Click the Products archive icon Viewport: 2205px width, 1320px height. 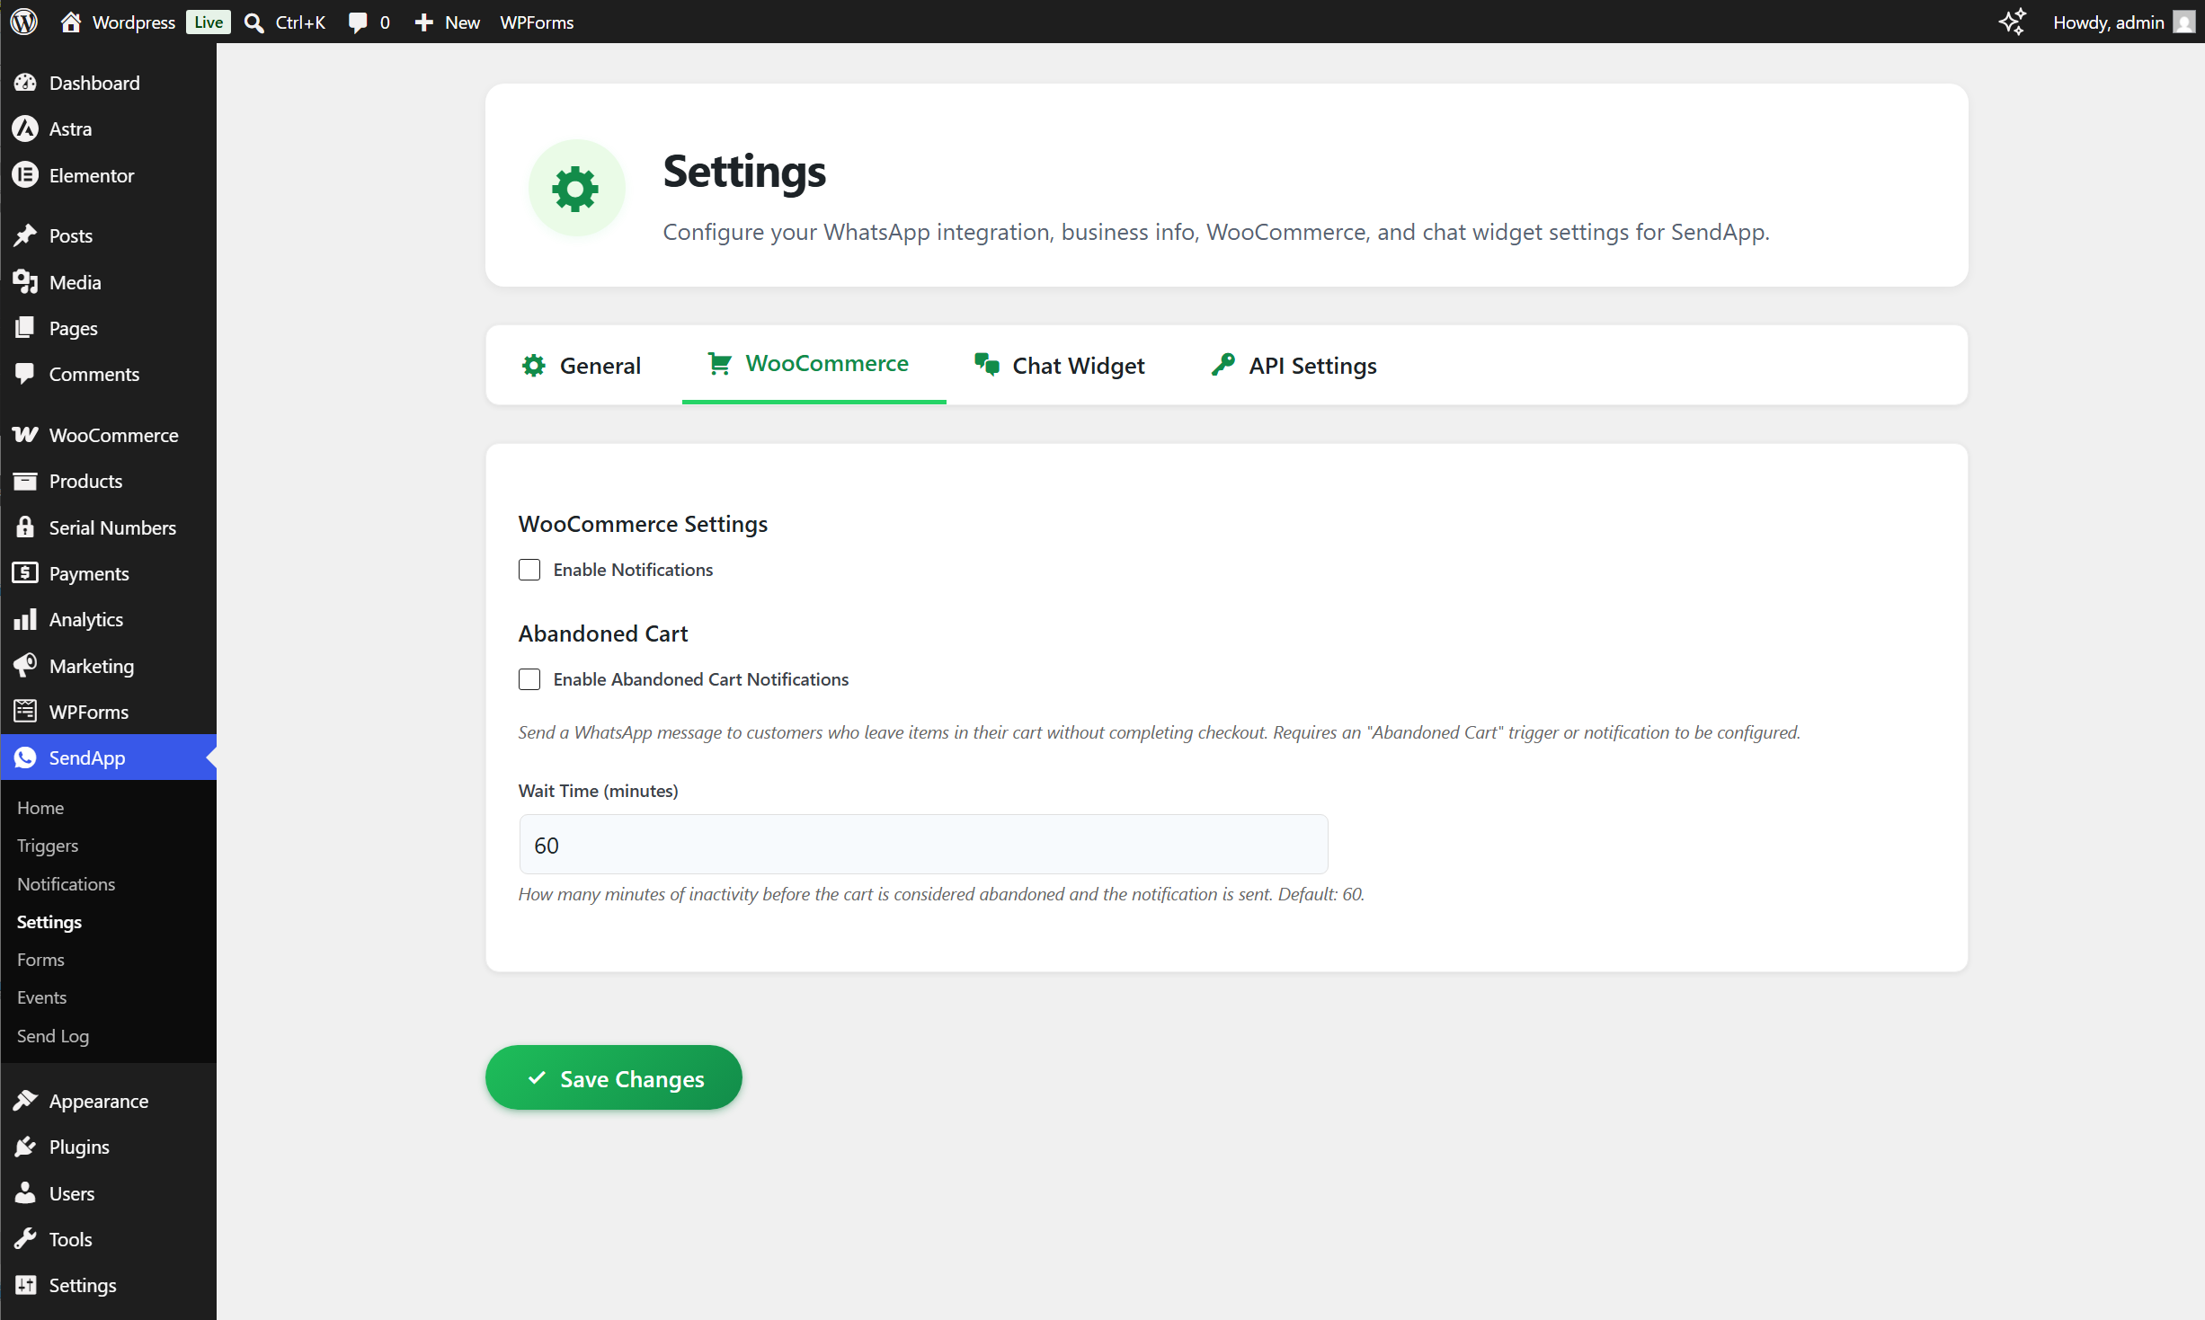[25, 481]
